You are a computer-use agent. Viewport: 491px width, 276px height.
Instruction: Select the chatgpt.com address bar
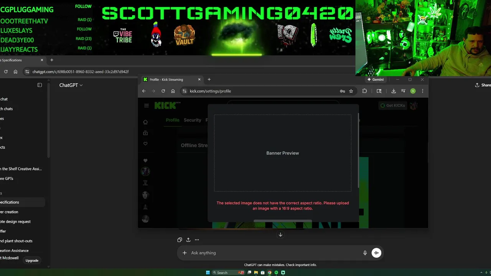pyautogui.click(x=188, y=72)
